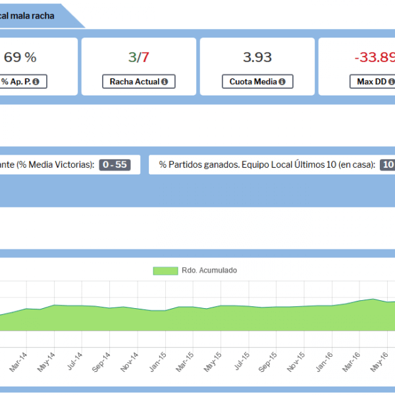Click the 3/7 streak value
The image size is (395, 395).
point(138,57)
